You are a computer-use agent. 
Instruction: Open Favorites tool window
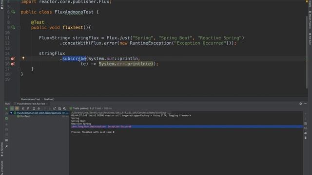(2, 149)
